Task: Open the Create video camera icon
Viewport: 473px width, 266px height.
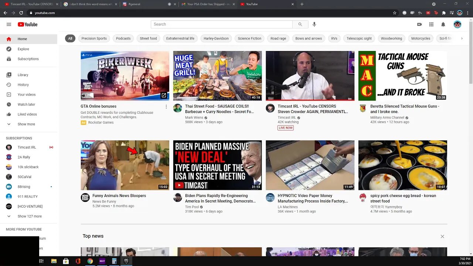Action: [419, 24]
